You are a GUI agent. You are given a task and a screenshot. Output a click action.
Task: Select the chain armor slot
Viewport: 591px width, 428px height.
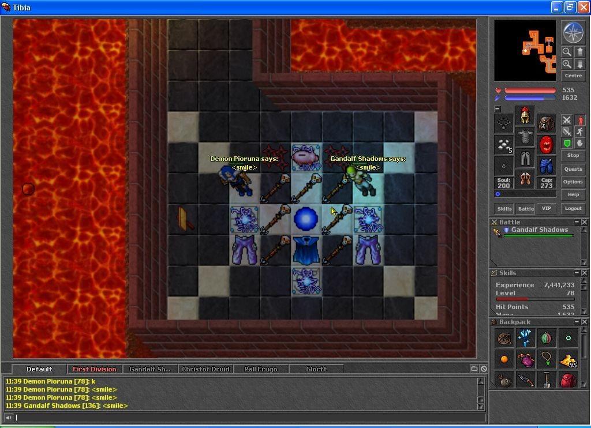click(x=525, y=137)
